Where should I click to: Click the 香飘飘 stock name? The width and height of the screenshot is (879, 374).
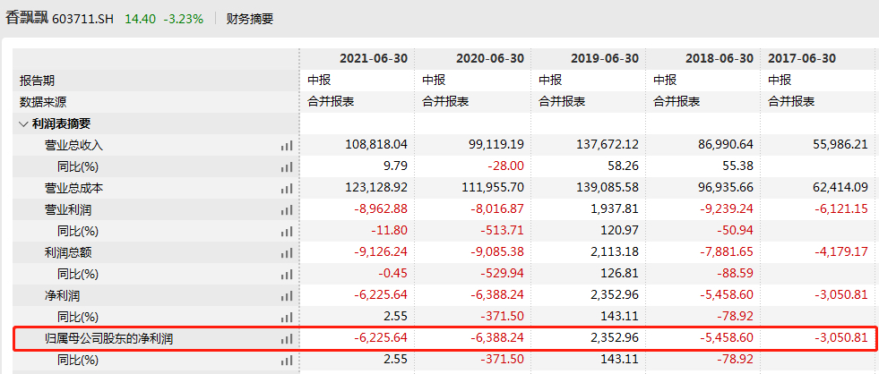[24, 18]
